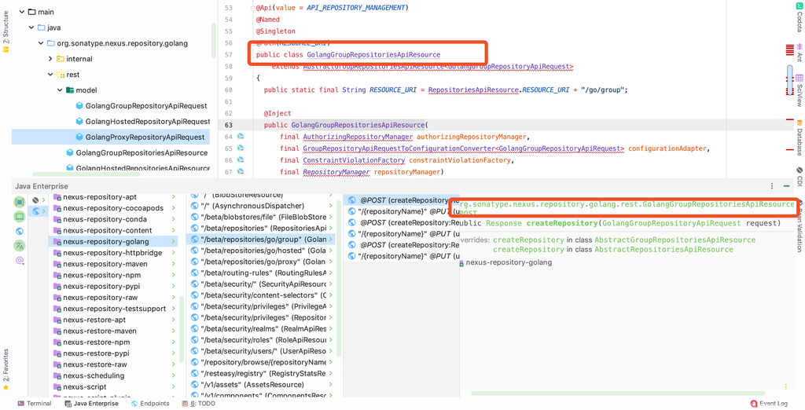The height and width of the screenshot is (410, 805).
Task: Click the Java Enterprise panel options menu icon
Action: 773,186
